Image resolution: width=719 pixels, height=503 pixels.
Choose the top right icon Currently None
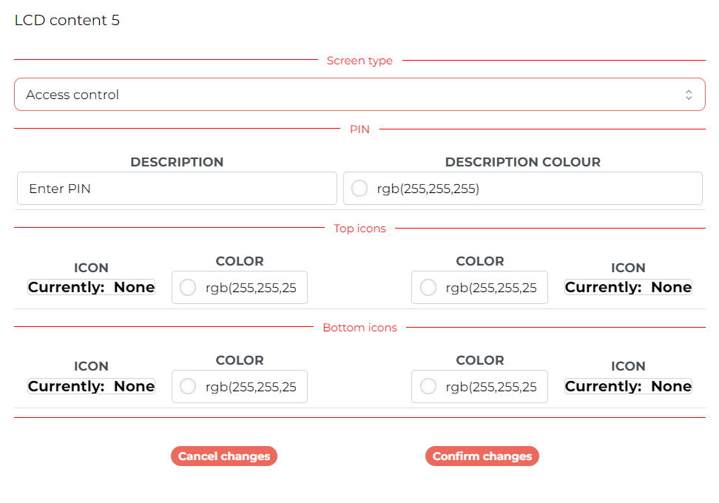628,287
